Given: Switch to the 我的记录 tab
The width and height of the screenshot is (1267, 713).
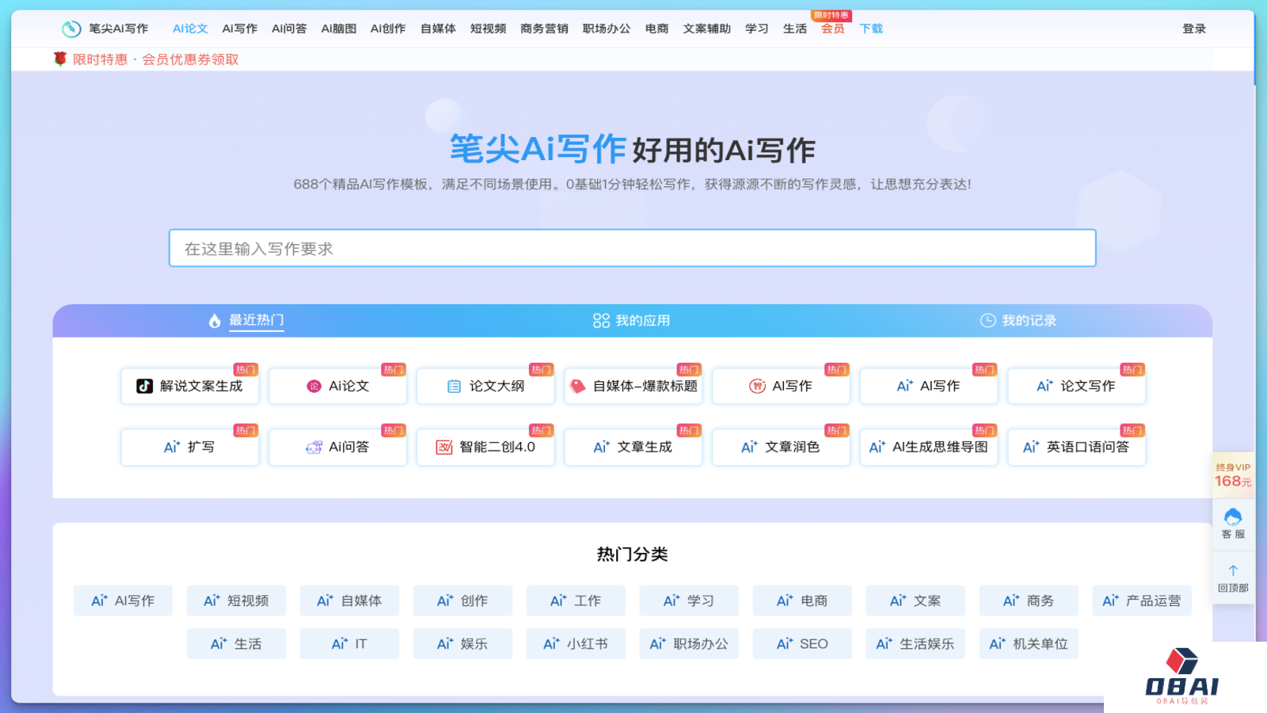Looking at the screenshot, I should [x=1018, y=321].
